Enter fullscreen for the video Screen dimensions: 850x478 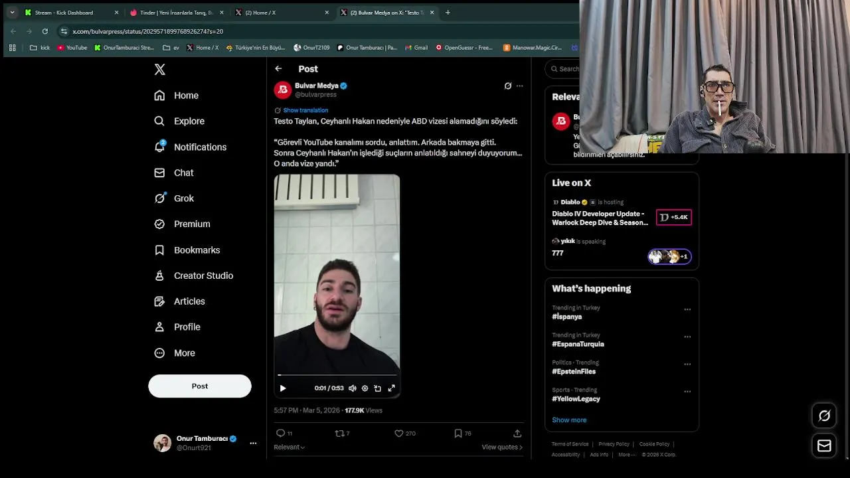click(x=391, y=388)
